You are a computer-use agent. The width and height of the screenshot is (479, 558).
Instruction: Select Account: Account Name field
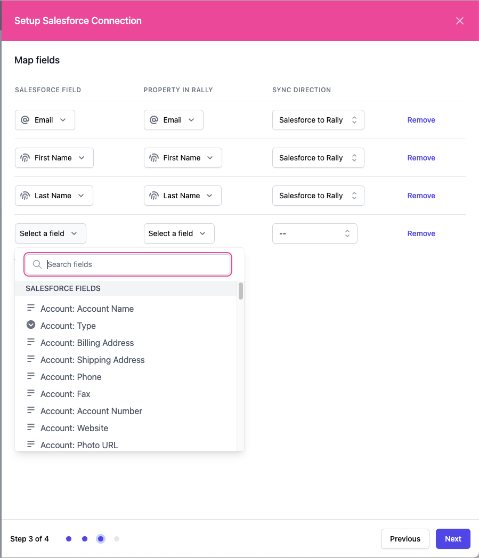tap(126, 309)
